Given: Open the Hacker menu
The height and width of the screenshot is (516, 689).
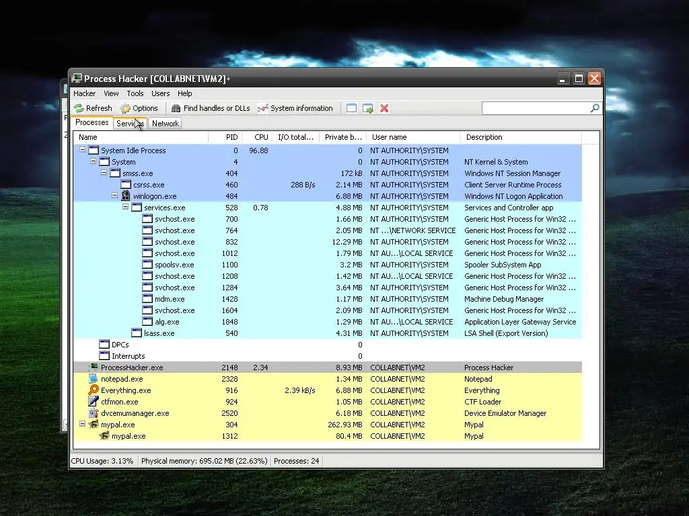Looking at the screenshot, I should click(x=84, y=93).
